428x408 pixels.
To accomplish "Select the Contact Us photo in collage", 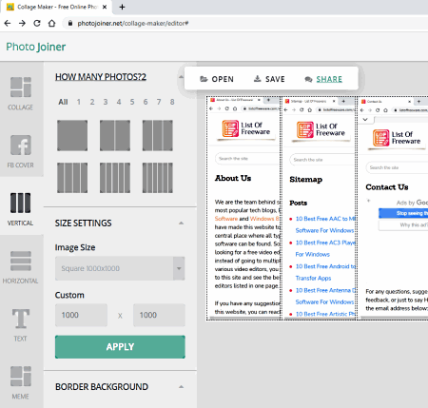I will (393, 208).
